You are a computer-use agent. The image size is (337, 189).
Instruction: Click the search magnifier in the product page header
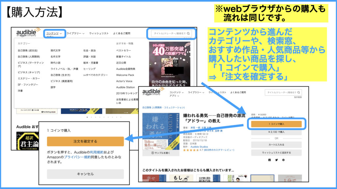(298, 92)
